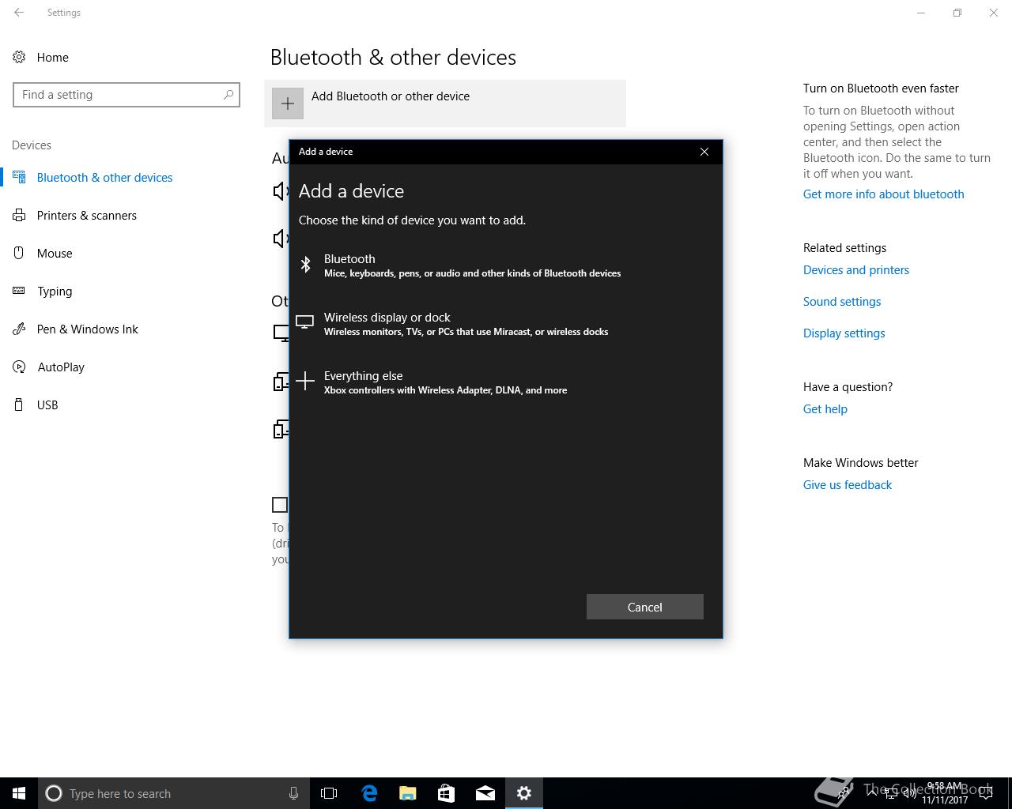
Task: Open Display settings link
Action: coord(844,333)
